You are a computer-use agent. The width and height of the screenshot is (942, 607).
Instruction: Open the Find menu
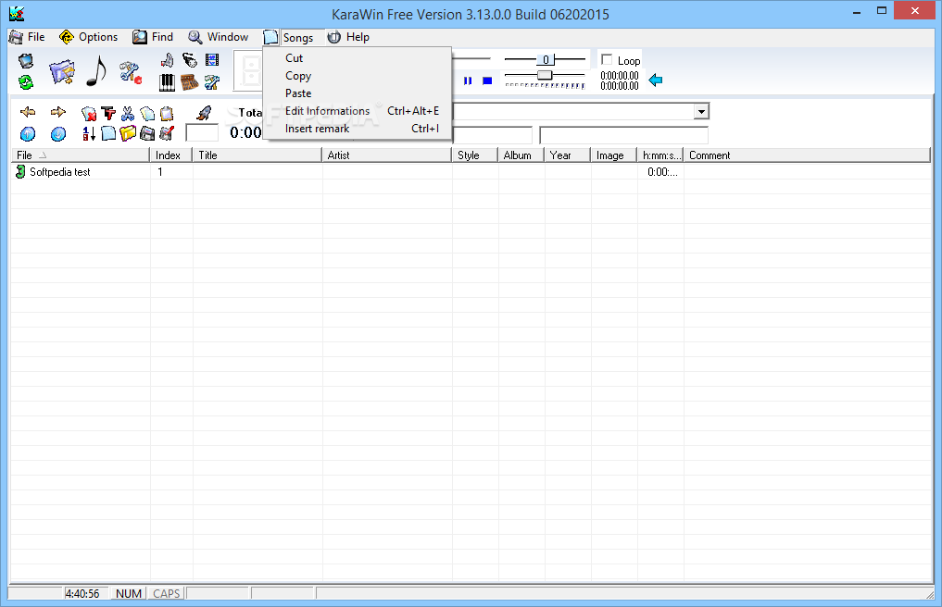point(153,37)
